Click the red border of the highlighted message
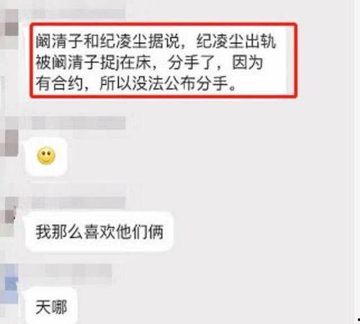The image size is (360, 324). tap(163, 24)
